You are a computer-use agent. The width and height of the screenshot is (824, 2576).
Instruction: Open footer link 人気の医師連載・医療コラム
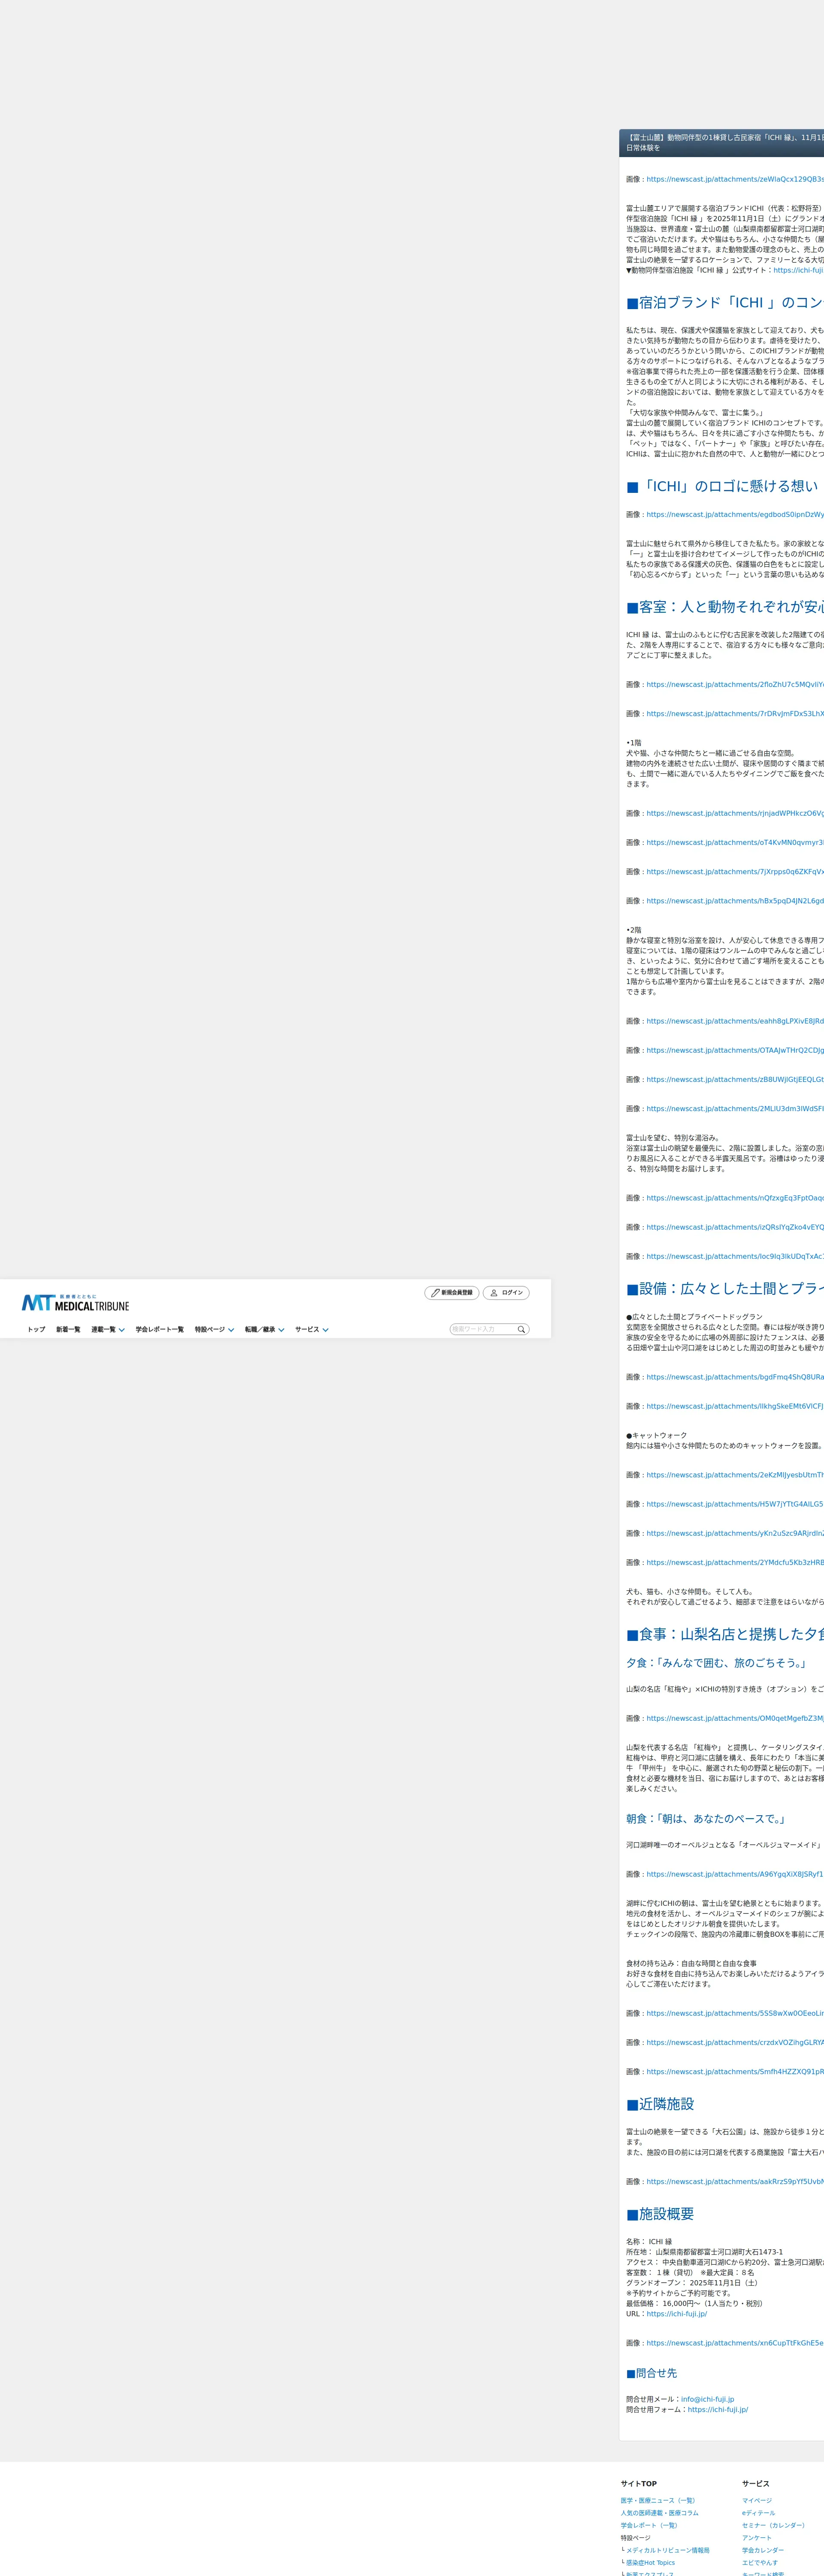coord(659,2513)
